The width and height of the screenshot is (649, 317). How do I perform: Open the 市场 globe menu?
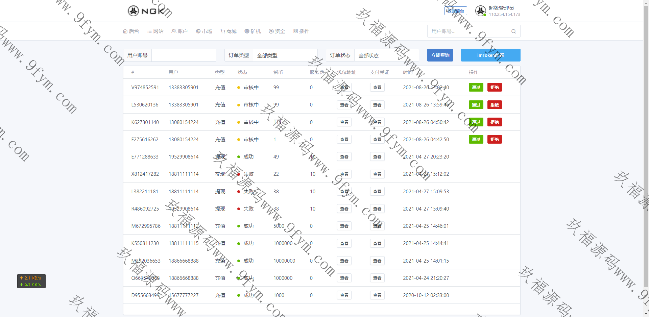click(x=204, y=31)
